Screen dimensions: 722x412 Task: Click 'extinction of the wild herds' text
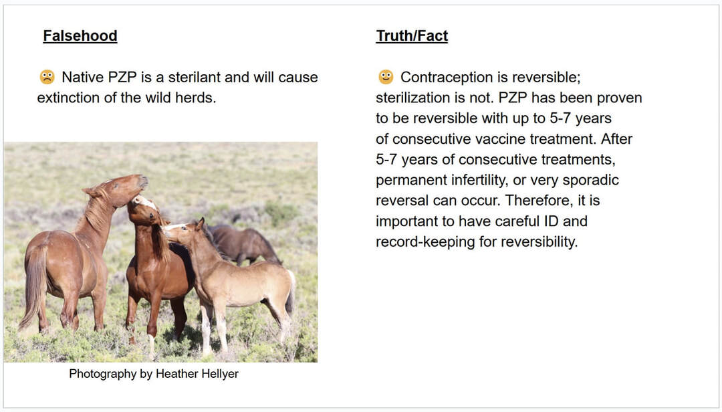point(126,98)
